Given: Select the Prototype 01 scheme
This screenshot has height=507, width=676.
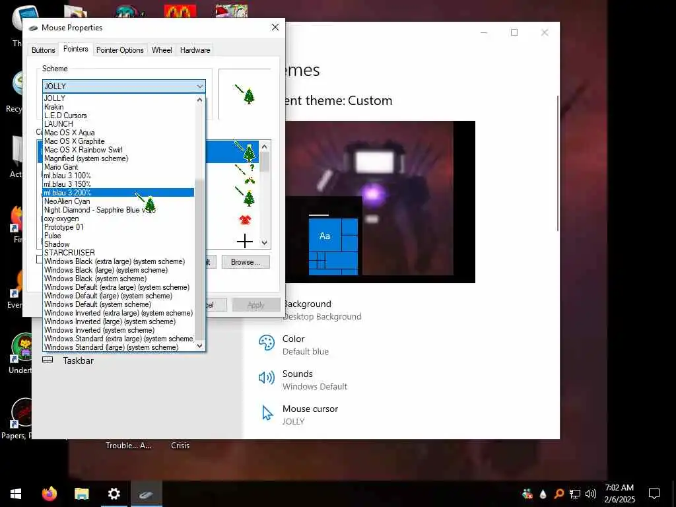Looking at the screenshot, I should [x=119, y=227].
